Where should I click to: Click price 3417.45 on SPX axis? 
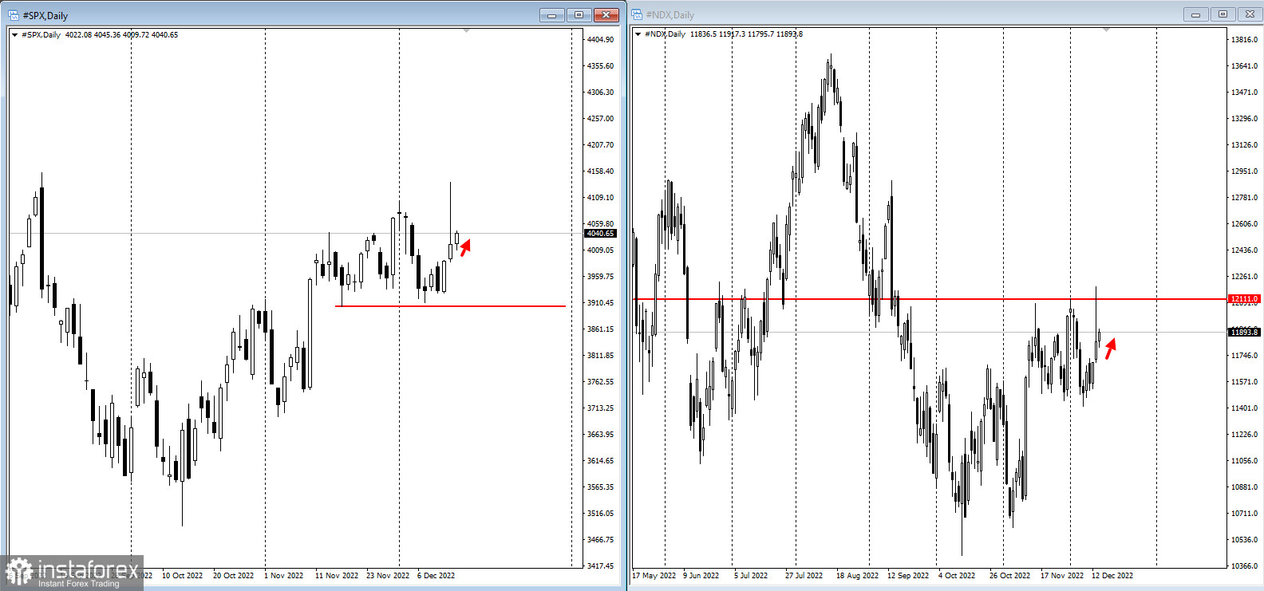tap(600, 566)
